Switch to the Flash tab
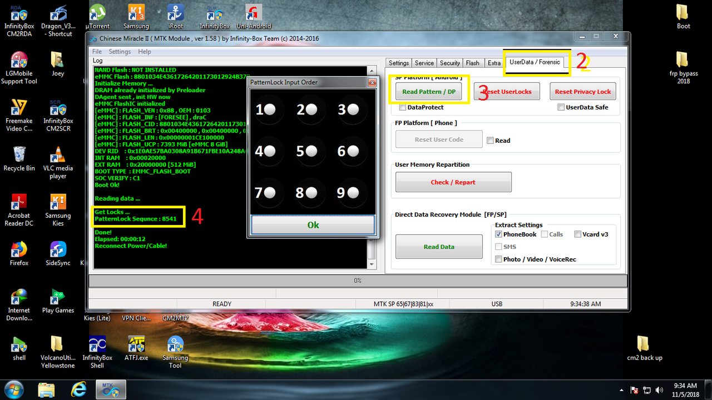The height and width of the screenshot is (400, 712). (x=473, y=63)
